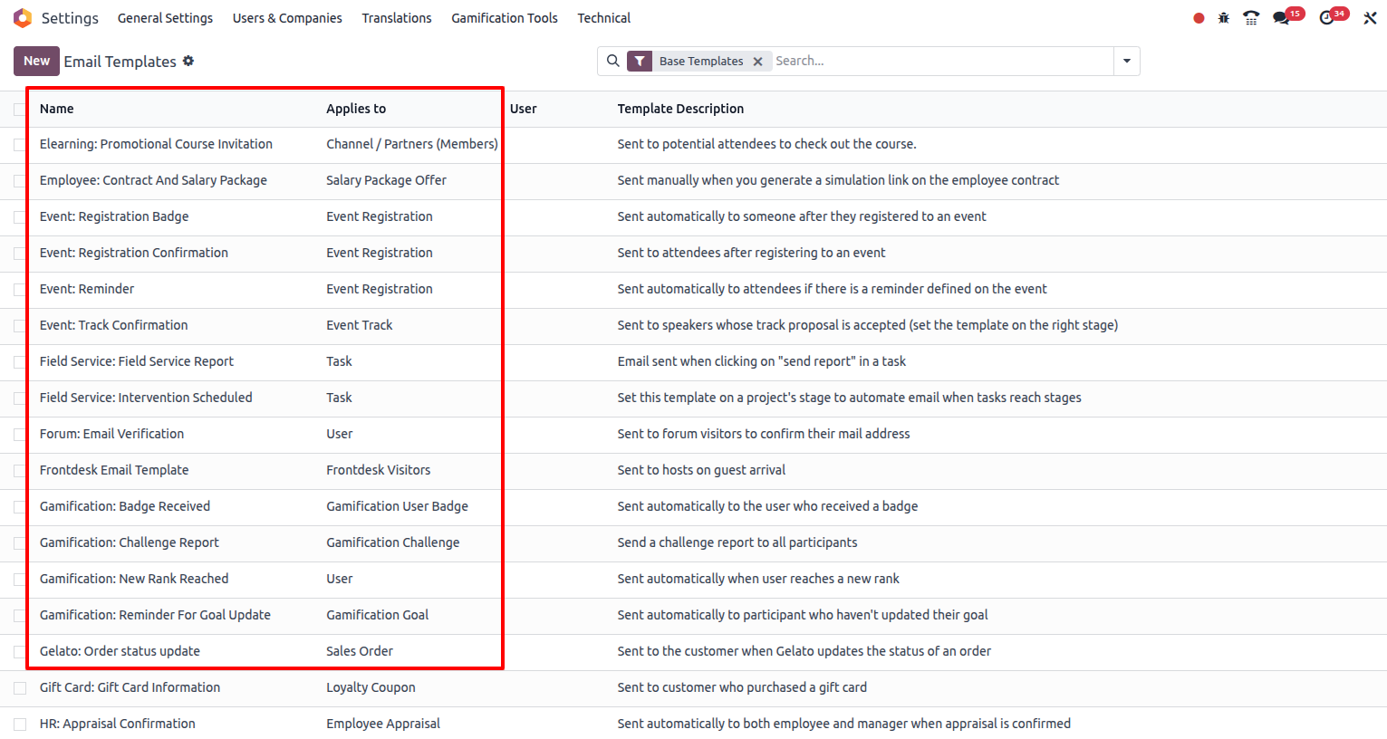Open the Translations menu

tap(397, 18)
